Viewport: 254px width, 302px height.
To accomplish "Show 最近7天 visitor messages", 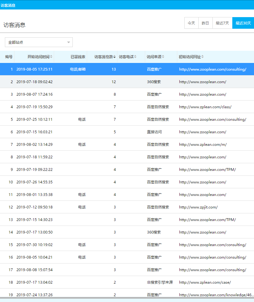I will coord(222,23).
